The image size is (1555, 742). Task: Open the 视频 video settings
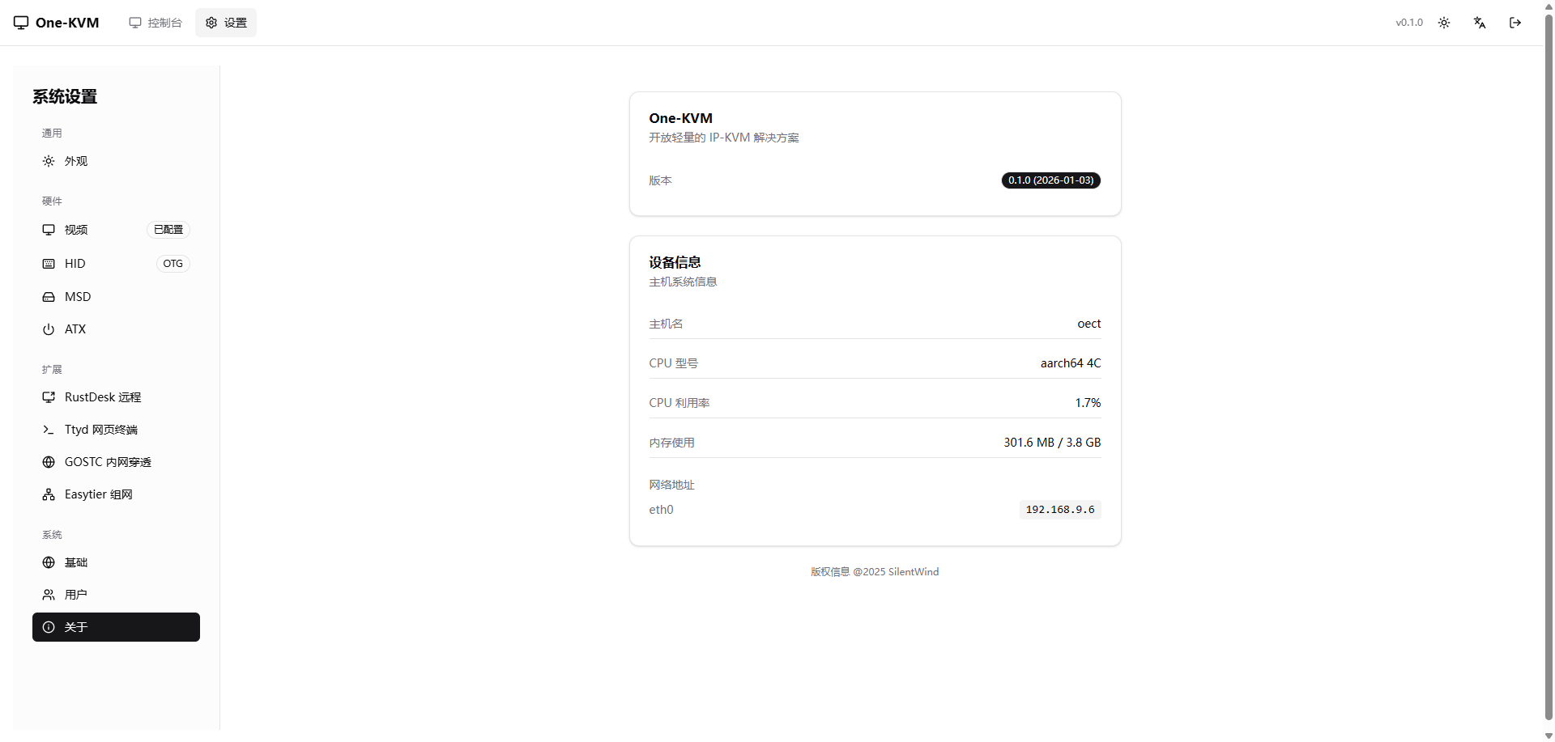point(76,230)
